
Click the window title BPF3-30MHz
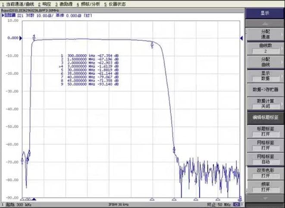(49, 10)
